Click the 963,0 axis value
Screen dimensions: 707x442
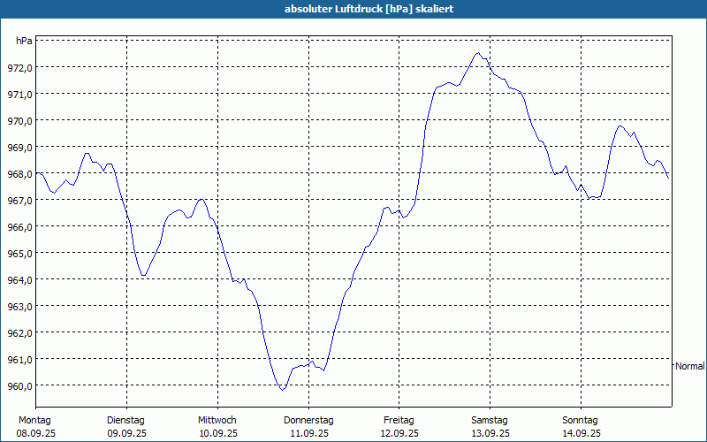[x=21, y=307]
